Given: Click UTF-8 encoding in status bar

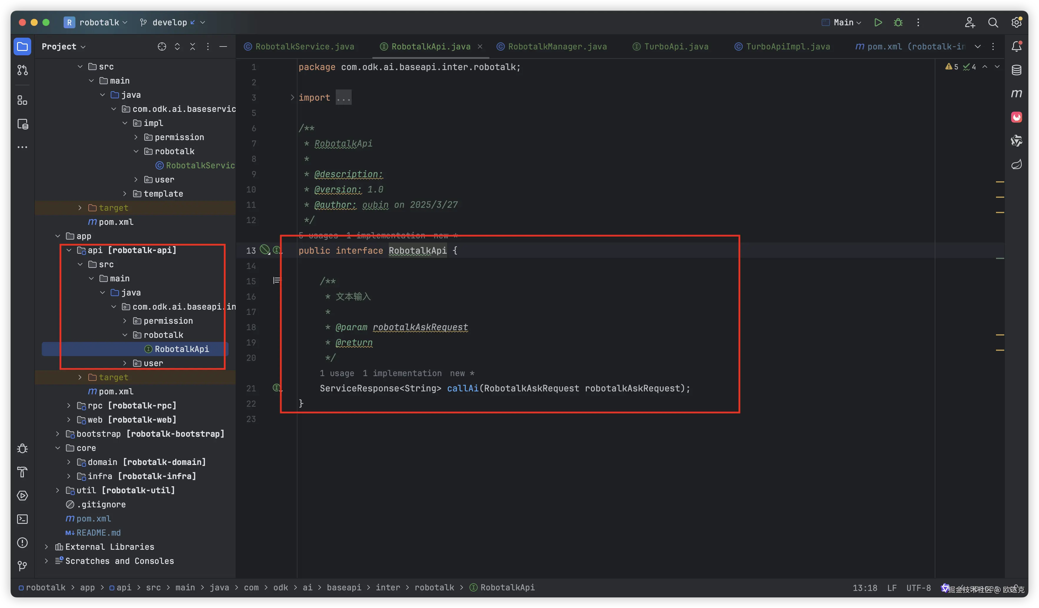Looking at the screenshot, I should 918,588.
